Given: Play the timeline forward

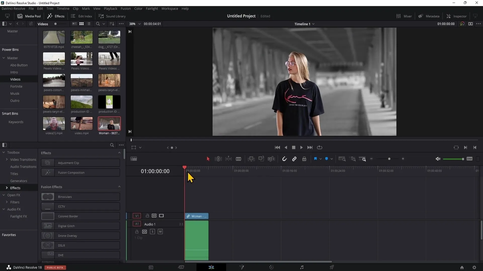Looking at the screenshot, I should click(x=301, y=148).
